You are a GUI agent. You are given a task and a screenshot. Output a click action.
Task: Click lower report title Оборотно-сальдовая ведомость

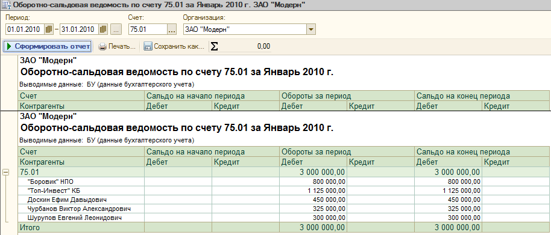tap(177, 128)
